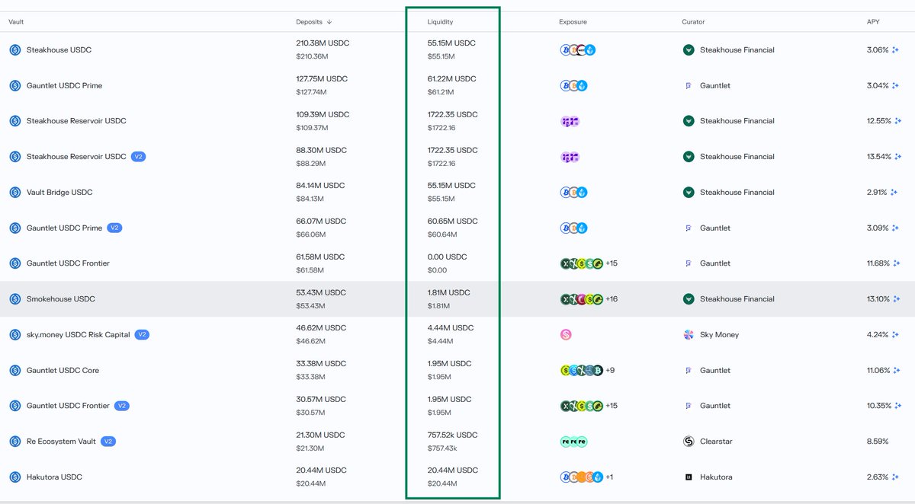Click the 210.38M USDC deposits value

click(323, 43)
